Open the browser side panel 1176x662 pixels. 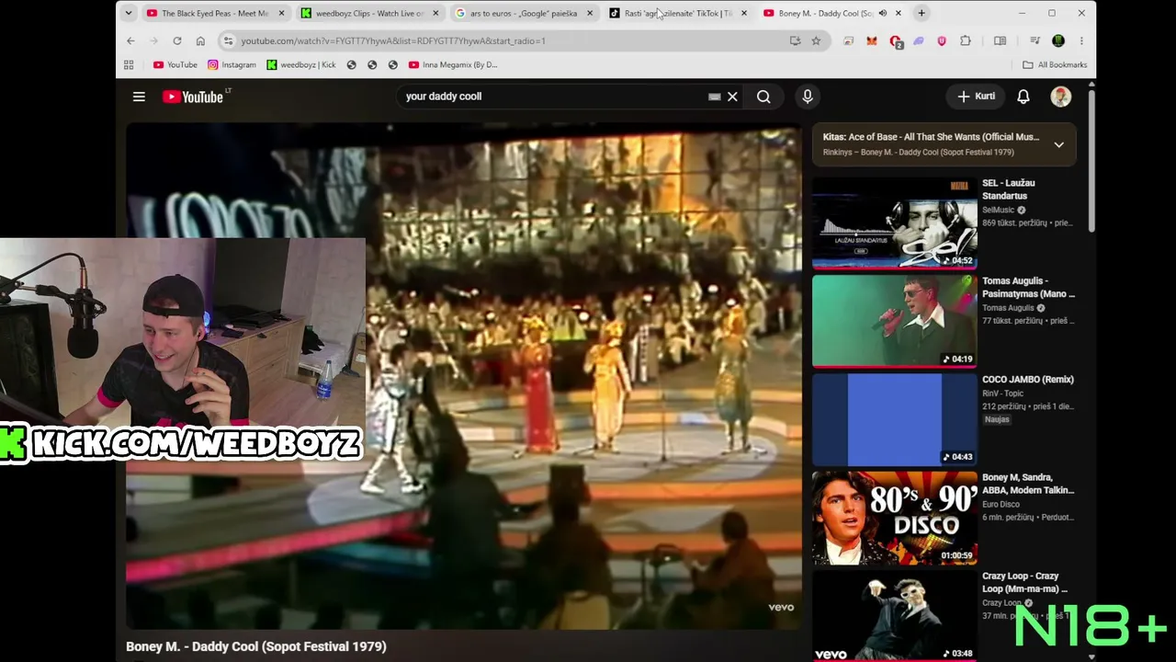[1000, 40]
